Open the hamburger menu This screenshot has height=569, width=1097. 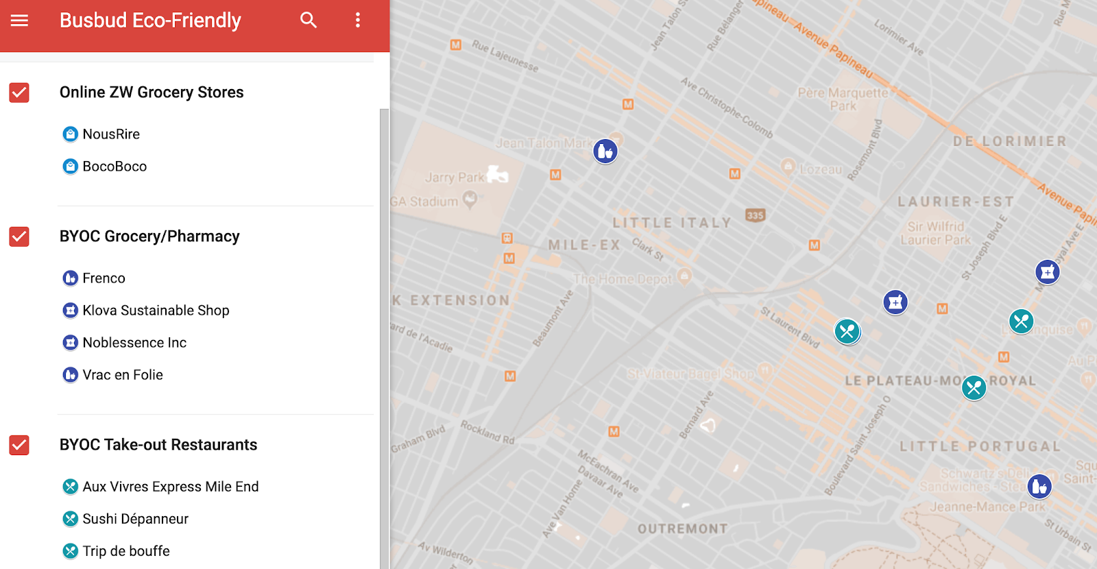point(20,21)
